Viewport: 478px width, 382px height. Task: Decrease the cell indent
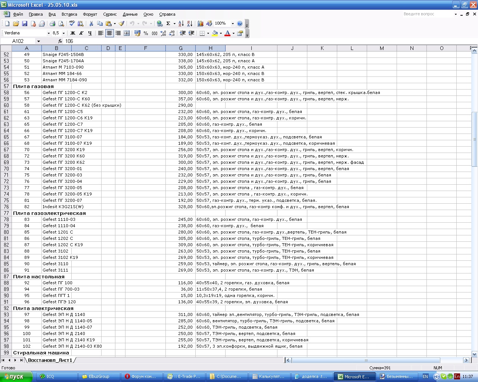183,33
